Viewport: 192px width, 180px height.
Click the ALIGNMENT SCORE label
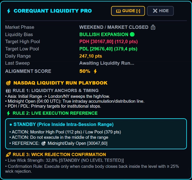point(28,71)
